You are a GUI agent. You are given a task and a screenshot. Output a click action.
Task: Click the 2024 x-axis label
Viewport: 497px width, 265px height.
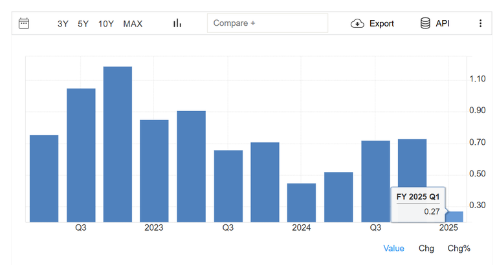pyautogui.click(x=302, y=228)
